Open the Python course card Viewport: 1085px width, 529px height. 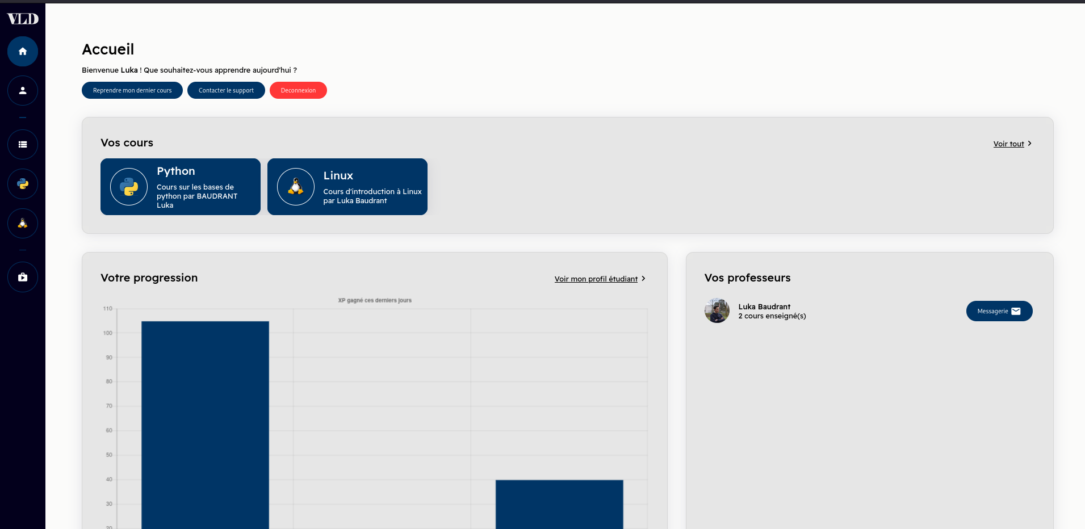[181, 187]
